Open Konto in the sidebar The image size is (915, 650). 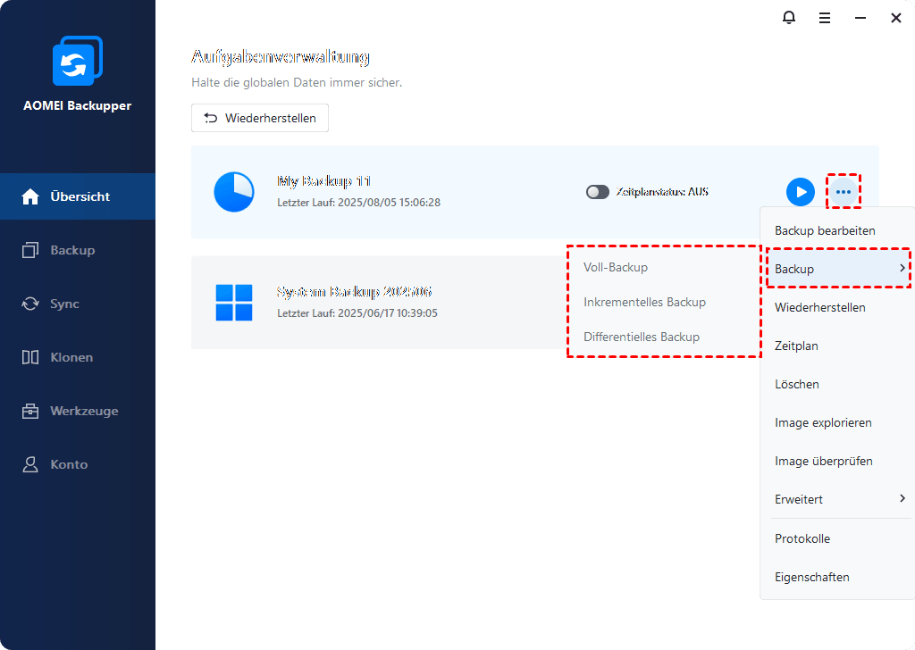coord(69,464)
